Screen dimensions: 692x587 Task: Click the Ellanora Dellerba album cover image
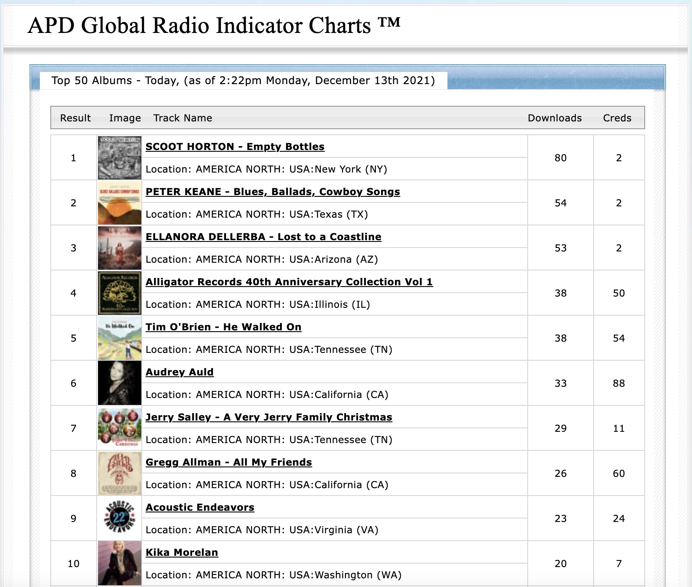119,248
